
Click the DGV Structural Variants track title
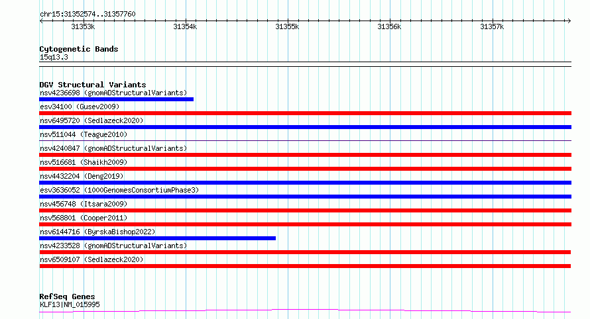93,85
